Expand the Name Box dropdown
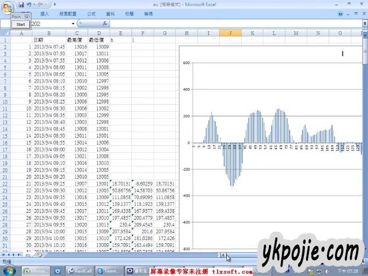 pos(73,24)
